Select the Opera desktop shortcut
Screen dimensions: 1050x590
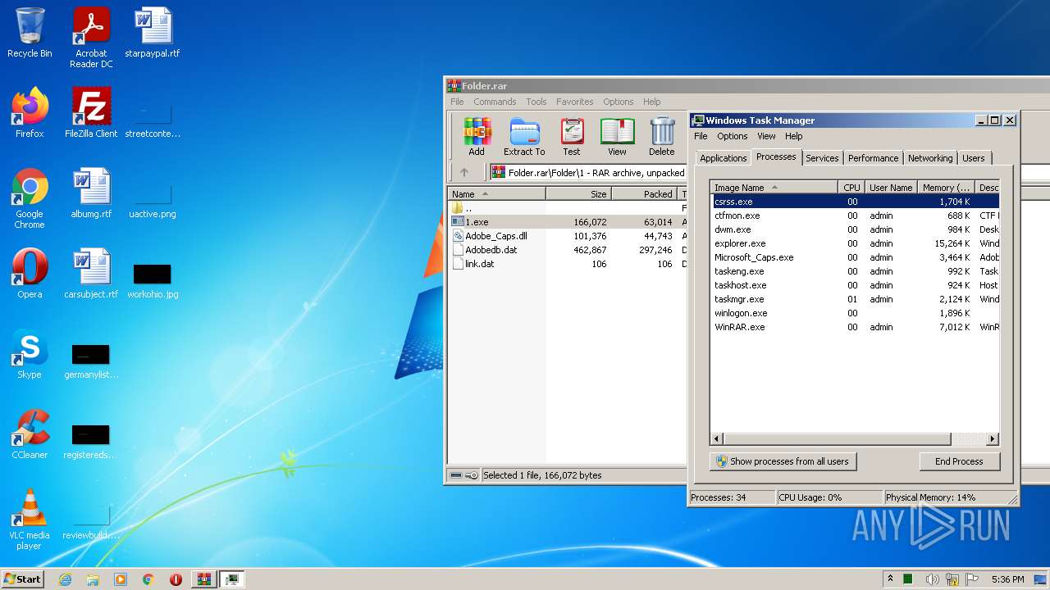[x=30, y=274]
